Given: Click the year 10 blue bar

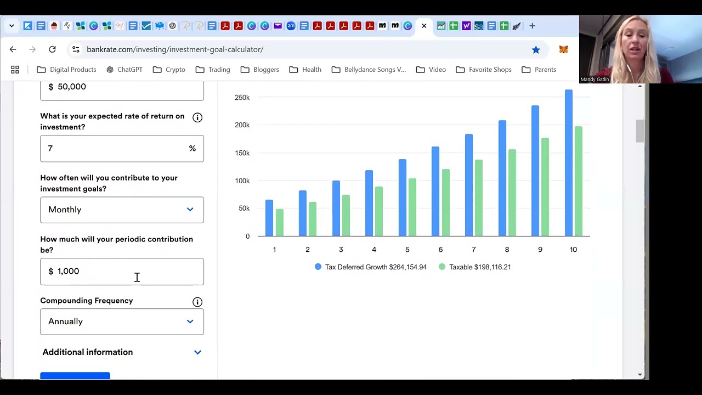Looking at the screenshot, I should coord(569,163).
